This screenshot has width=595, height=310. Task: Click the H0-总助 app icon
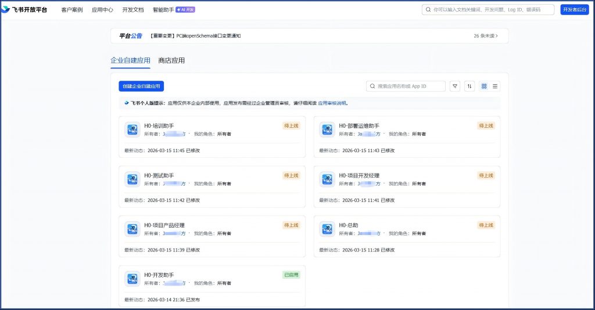(x=327, y=229)
